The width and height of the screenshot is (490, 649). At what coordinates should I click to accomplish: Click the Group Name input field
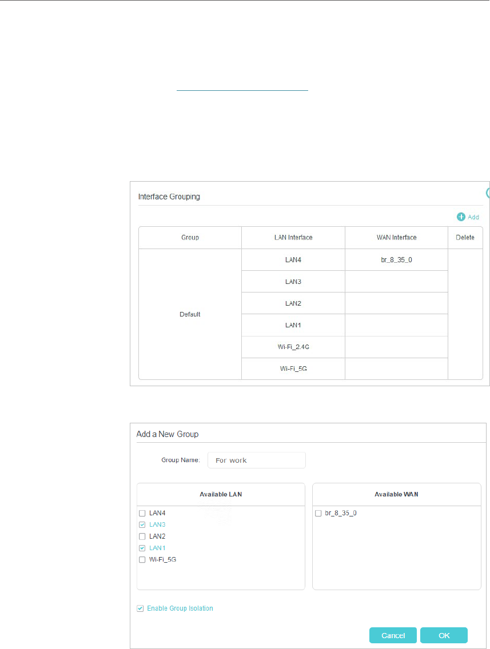coord(257,460)
